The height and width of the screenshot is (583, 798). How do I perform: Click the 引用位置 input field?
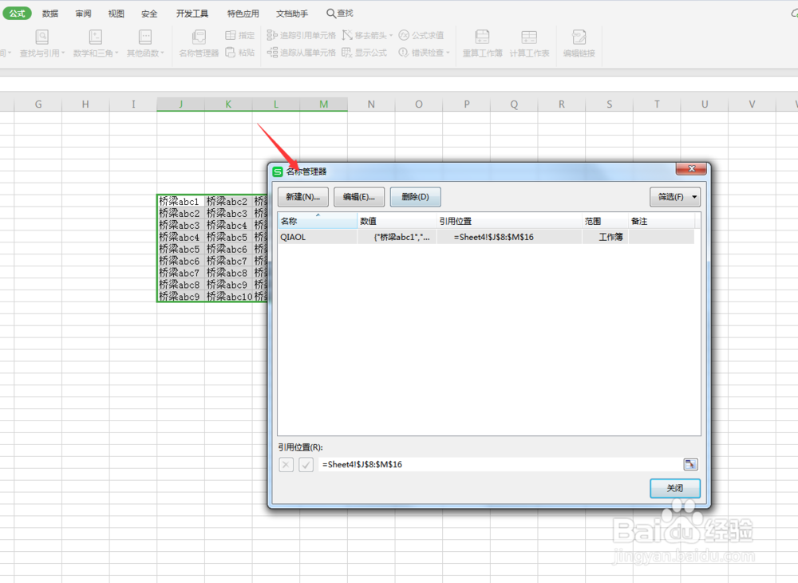pyautogui.click(x=499, y=464)
